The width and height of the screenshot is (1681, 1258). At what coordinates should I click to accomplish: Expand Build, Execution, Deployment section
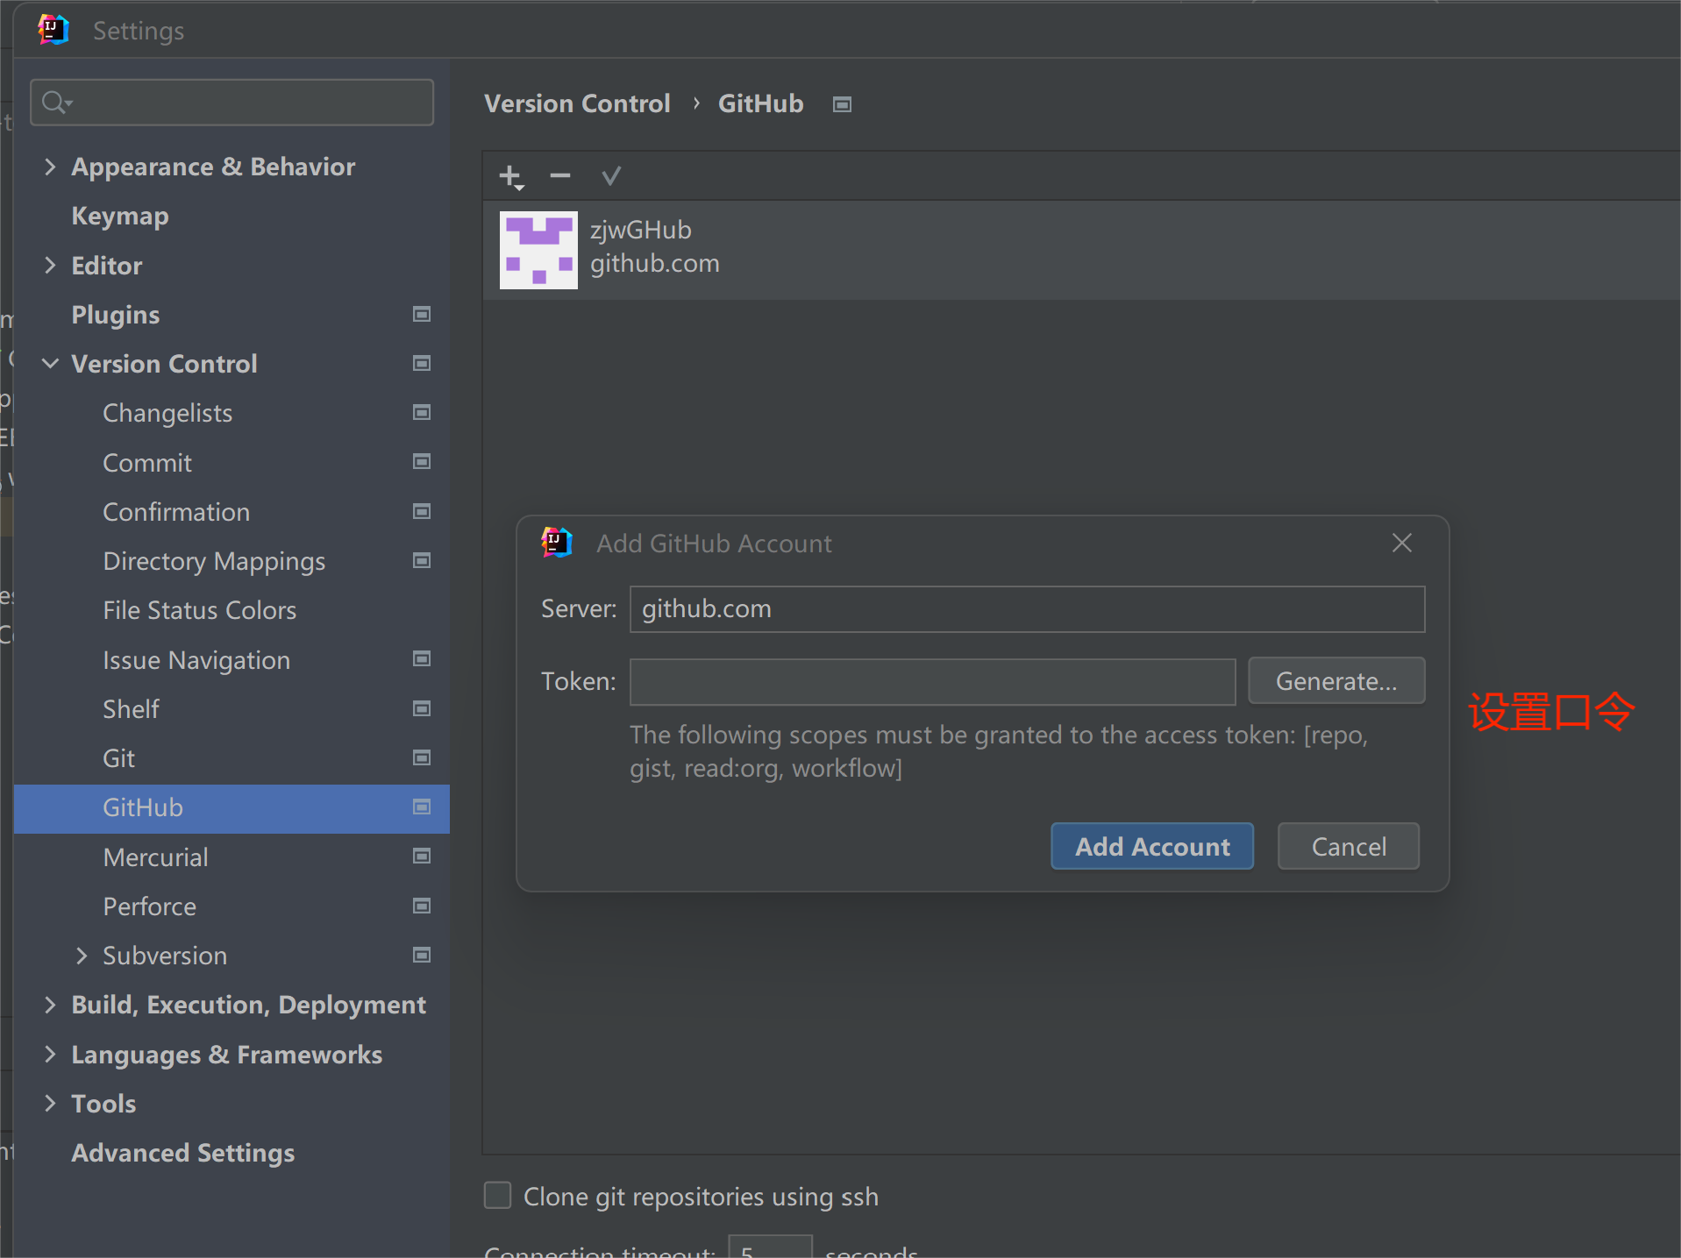[x=50, y=1005]
